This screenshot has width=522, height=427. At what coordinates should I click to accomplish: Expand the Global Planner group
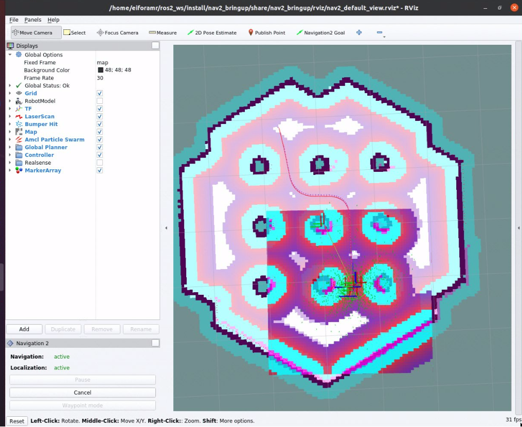10,148
